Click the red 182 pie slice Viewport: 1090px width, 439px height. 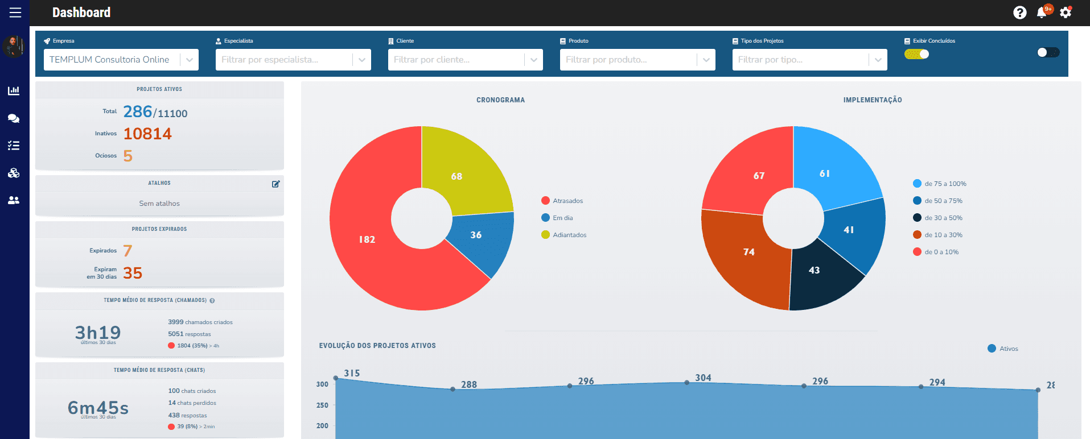367,239
